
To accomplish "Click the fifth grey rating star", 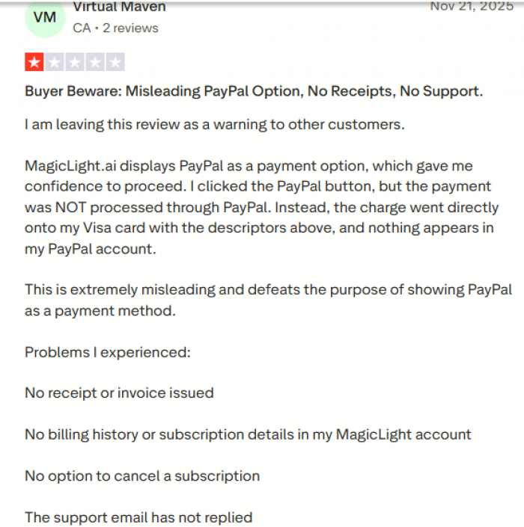I will pyautogui.click(x=115, y=63).
